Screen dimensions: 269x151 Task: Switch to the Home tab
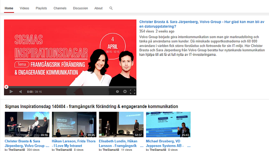9,8
